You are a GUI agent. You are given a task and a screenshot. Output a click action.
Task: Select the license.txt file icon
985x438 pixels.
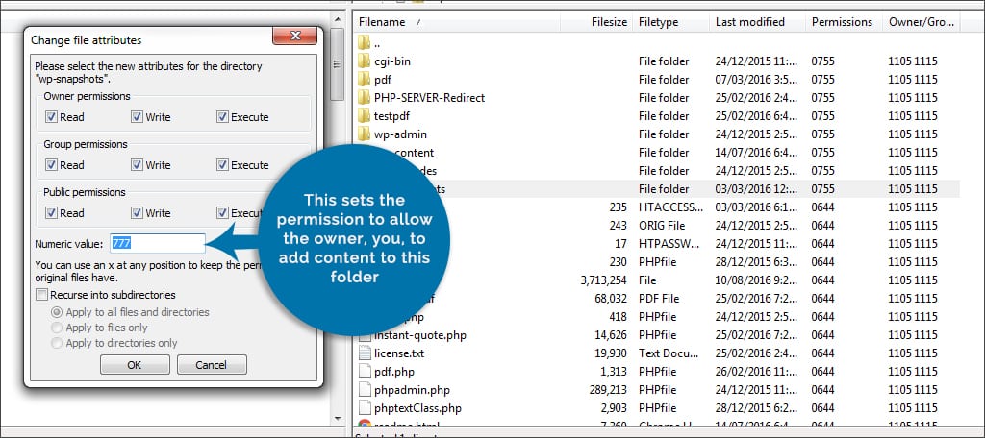pos(365,353)
